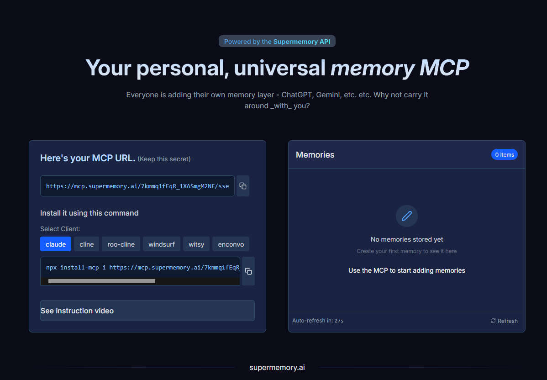Click the "Install it using this command" label

coord(89,213)
